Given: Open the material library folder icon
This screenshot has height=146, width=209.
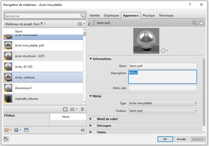Looking at the screenshot, I should 7,130.
